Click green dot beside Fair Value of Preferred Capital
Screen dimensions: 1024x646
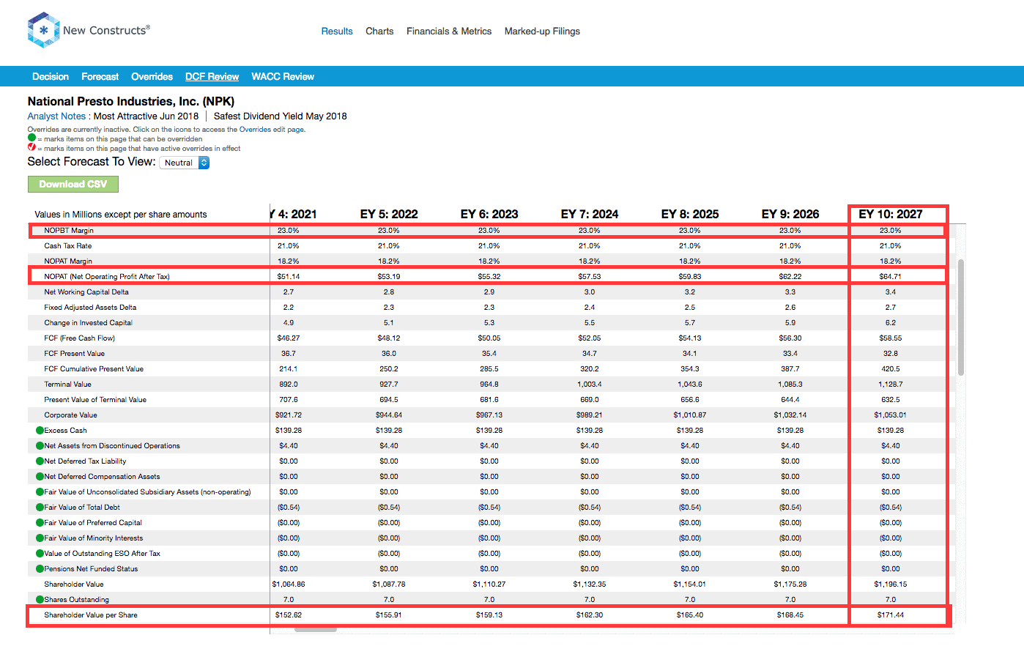[40, 523]
